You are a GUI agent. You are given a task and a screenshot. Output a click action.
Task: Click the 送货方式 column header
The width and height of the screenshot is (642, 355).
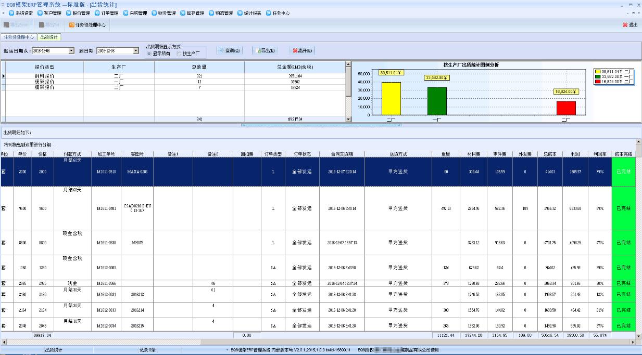pyautogui.click(x=398, y=154)
